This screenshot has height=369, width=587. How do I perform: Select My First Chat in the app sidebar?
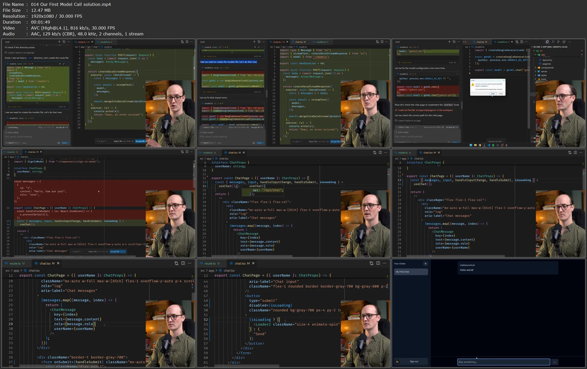click(411, 272)
